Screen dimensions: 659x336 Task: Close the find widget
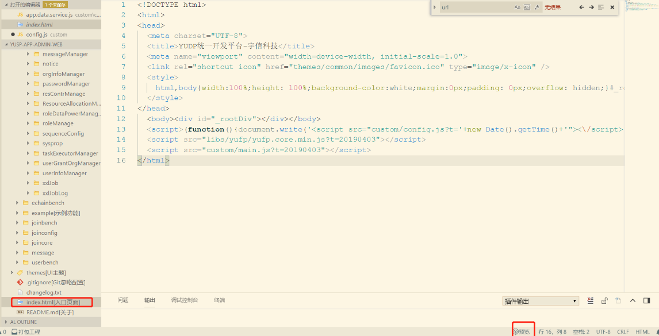pyautogui.click(x=612, y=7)
